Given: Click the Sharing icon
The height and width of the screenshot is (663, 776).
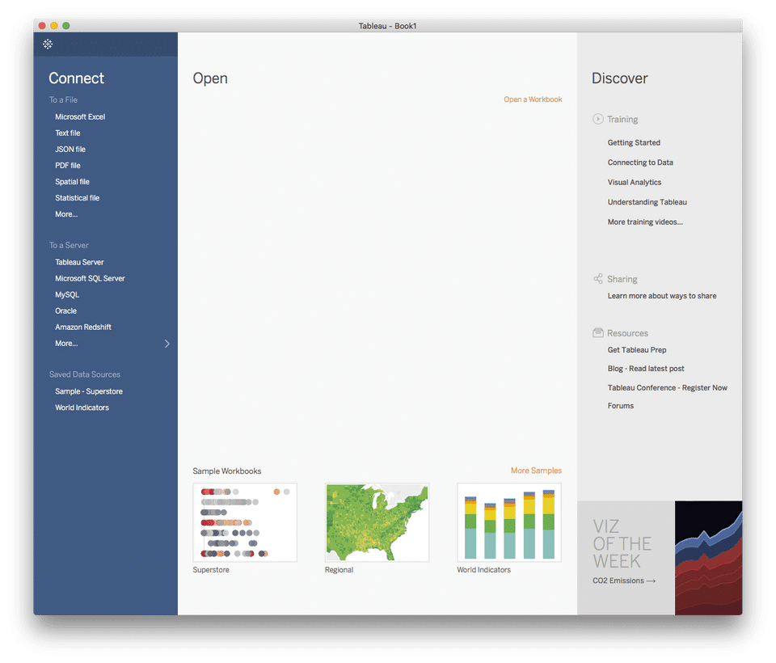Looking at the screenshot, I should point(598,279).
